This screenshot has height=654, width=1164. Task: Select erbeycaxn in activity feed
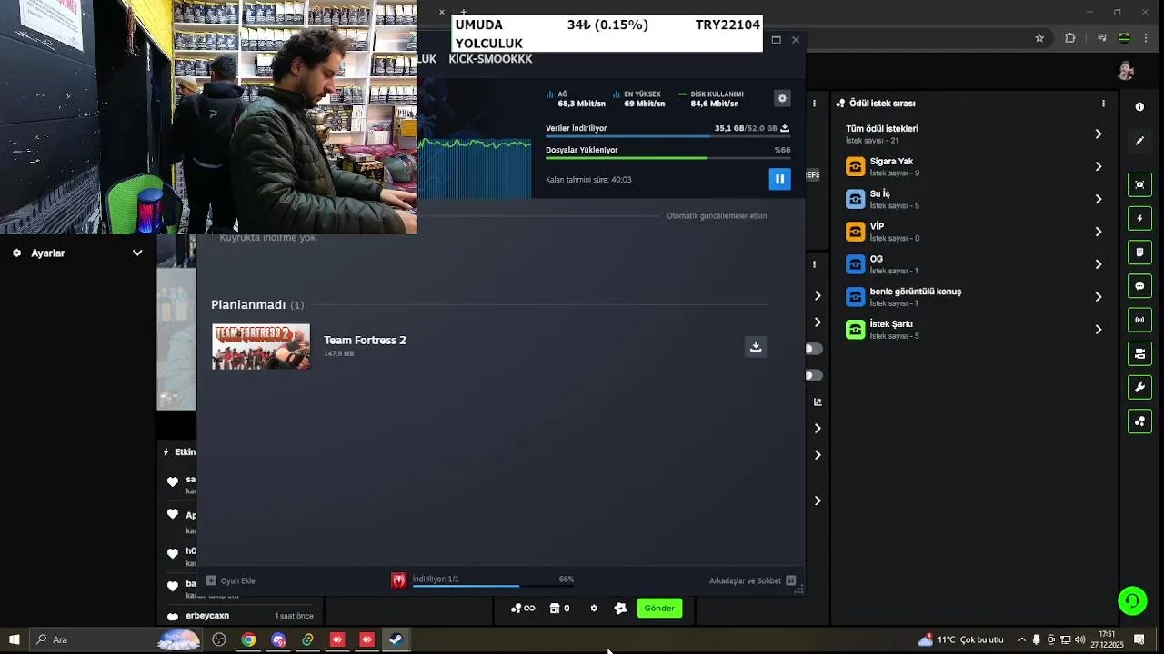[207, 616]
